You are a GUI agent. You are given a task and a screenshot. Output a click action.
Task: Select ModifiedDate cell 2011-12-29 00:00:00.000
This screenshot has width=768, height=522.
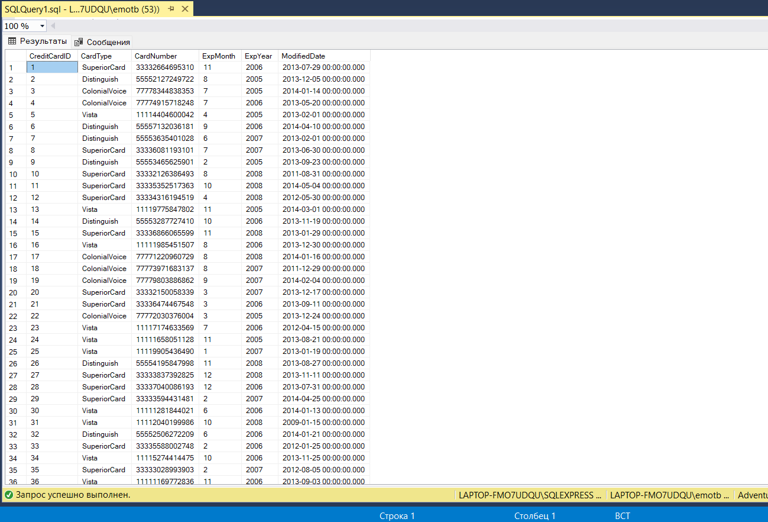[324, 269]
